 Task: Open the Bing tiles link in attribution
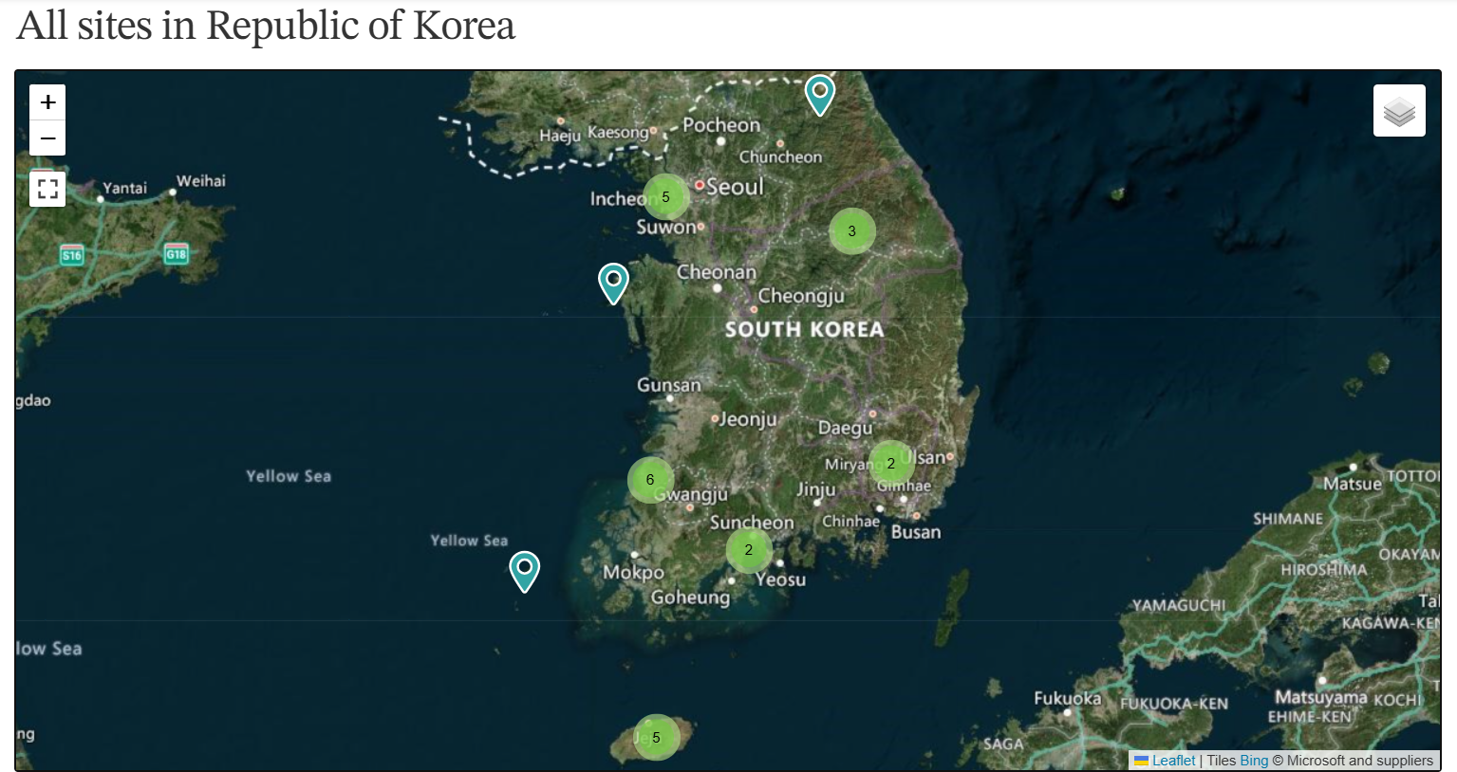pos(1254,760)
